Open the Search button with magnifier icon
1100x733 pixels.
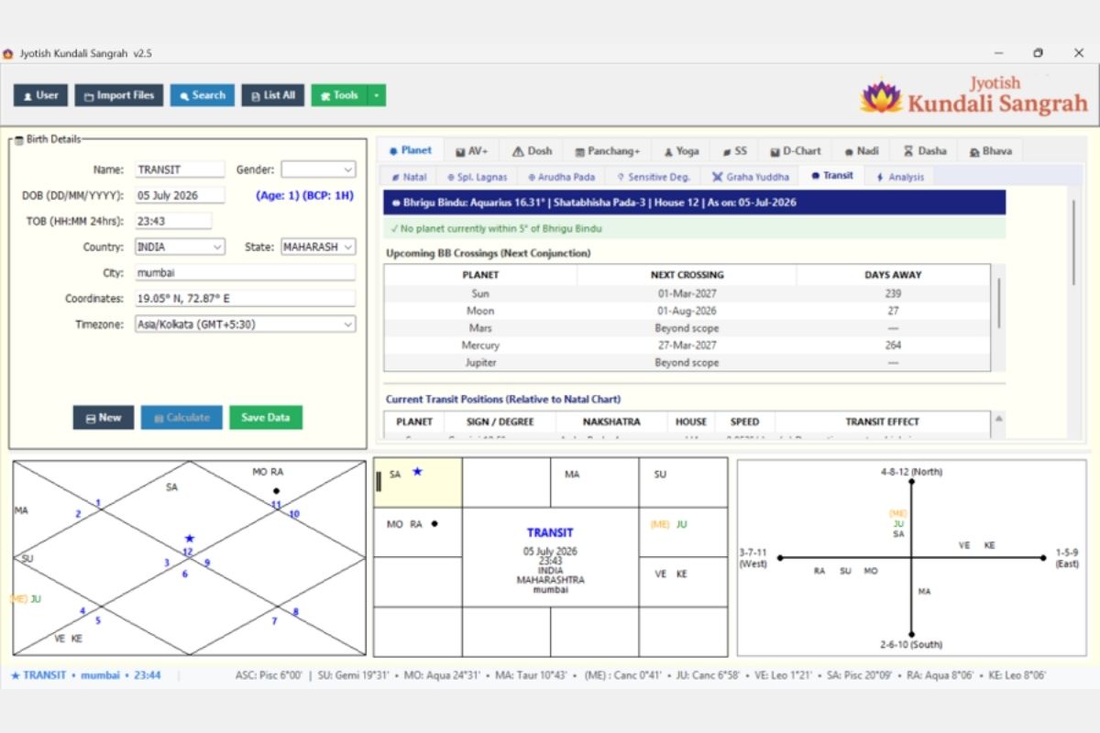point(202,95)
